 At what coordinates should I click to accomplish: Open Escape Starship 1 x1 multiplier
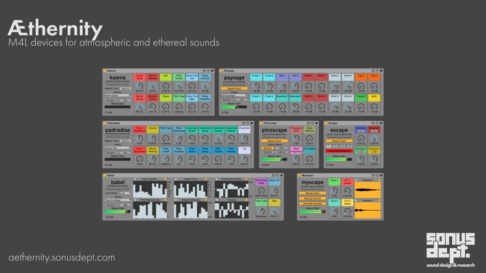point(361,131)
